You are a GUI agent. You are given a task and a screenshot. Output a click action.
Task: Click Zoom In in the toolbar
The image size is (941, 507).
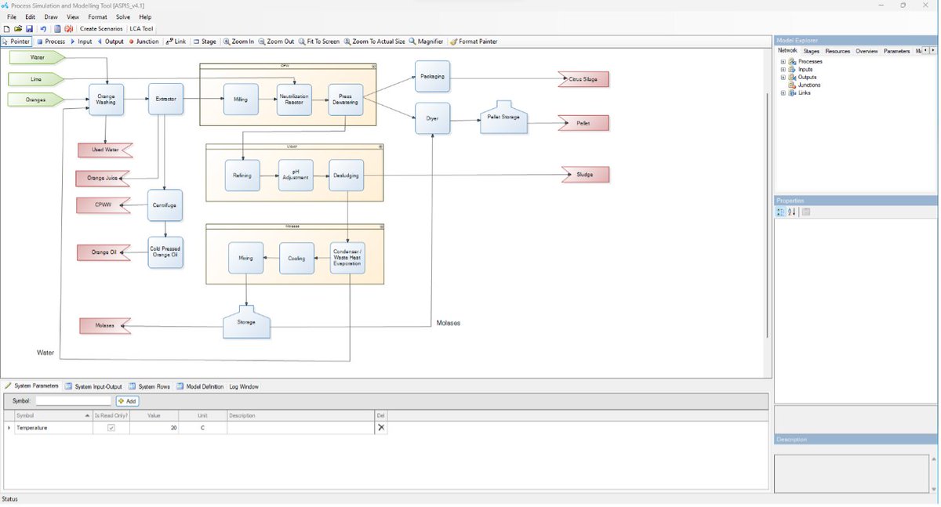pyautogui.click(x=239, y=42)
